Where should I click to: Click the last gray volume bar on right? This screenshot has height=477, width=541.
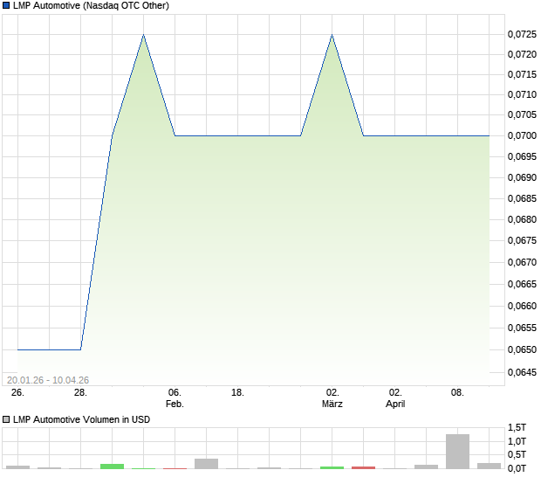coord(489,466)
